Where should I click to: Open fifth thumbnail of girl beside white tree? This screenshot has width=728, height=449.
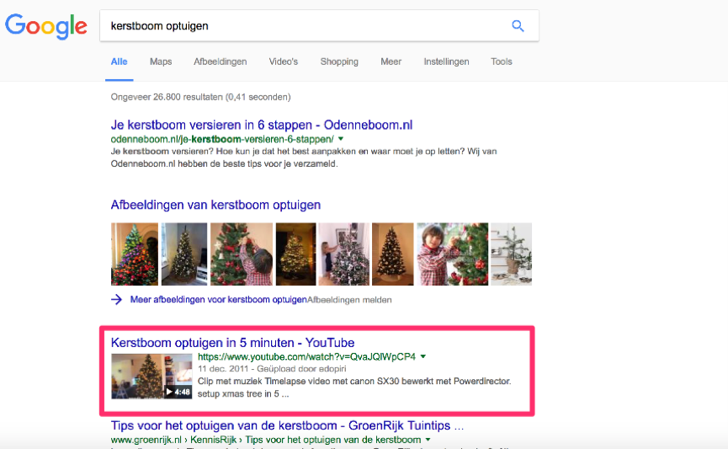click(x=343, y=254)
